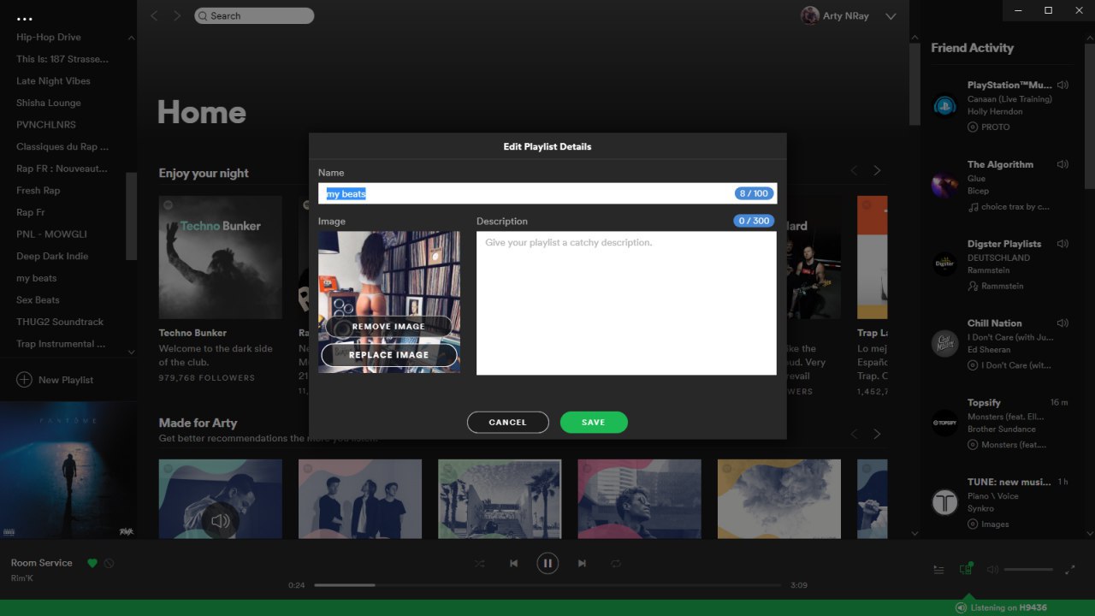Screen dimensions: 1095x616
Task: Click the speaker icon beside Chill Nation
Action: pos(1062,323)
